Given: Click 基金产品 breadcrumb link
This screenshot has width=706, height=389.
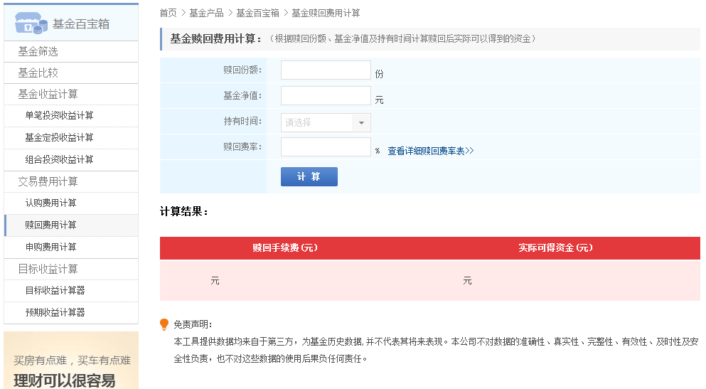Looking at the screenshot, I should tap(206, 13).
